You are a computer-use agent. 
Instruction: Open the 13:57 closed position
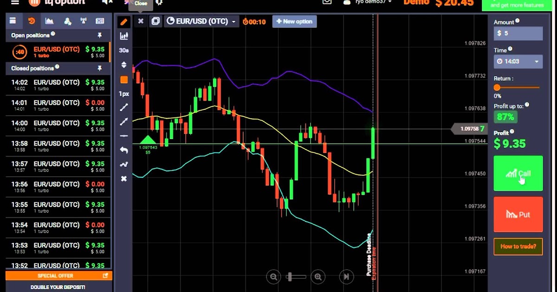click(58, 167)
